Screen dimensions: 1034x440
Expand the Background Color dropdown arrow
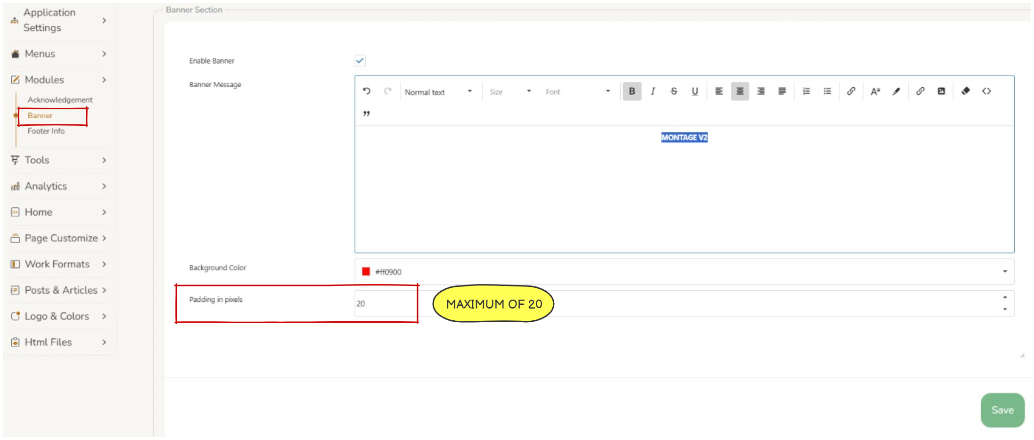pyautogui.click(x=1005, y=271)
